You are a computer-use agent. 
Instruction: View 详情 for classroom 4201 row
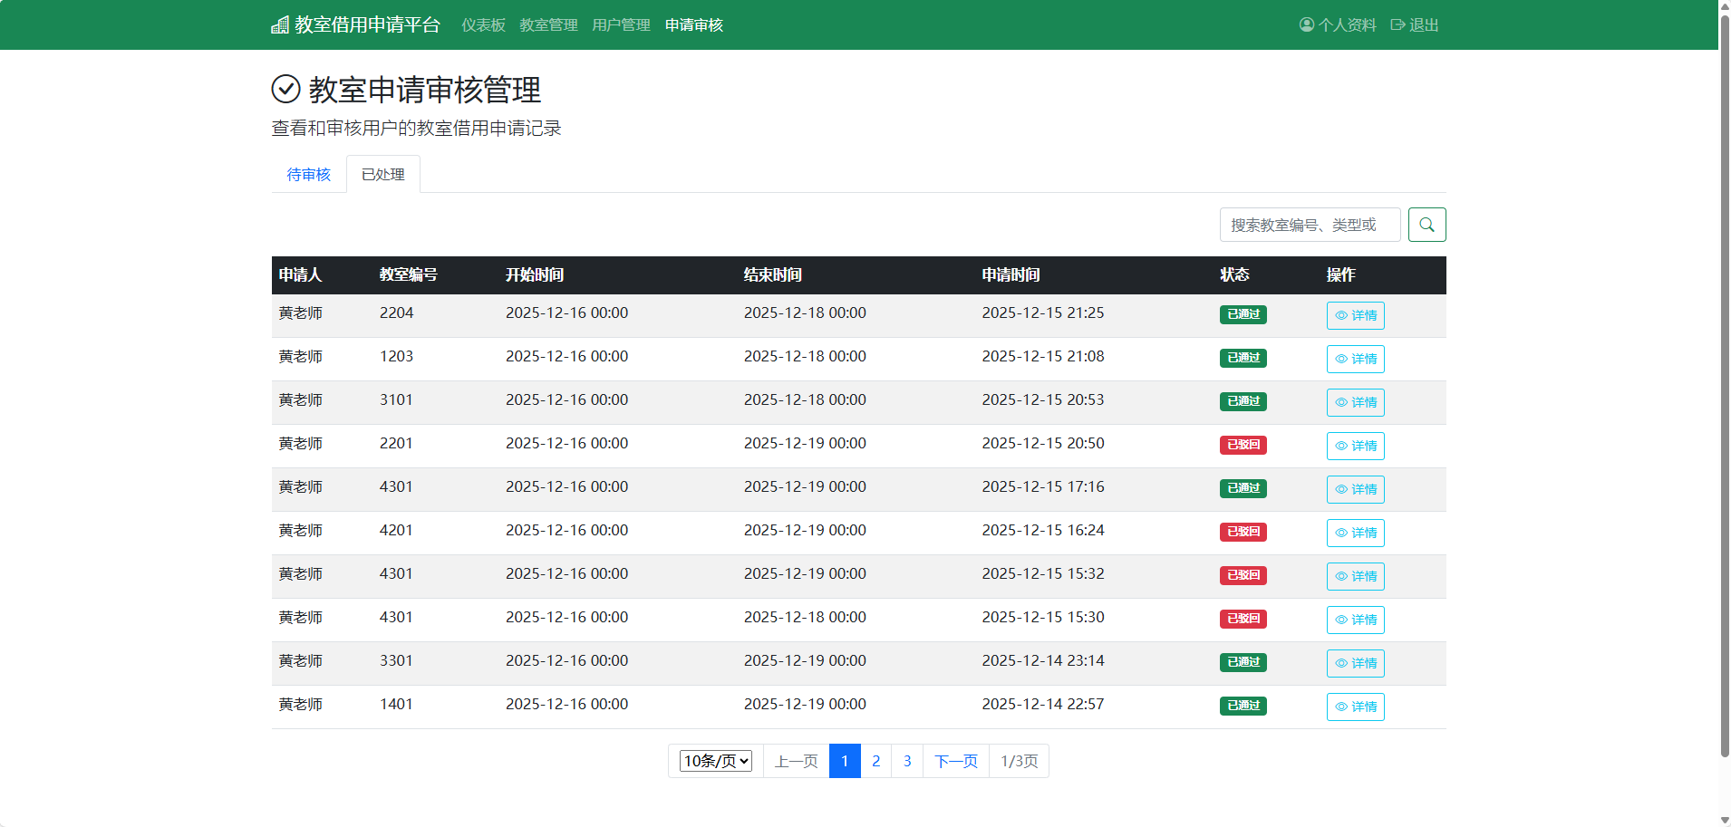point(1355,533)
